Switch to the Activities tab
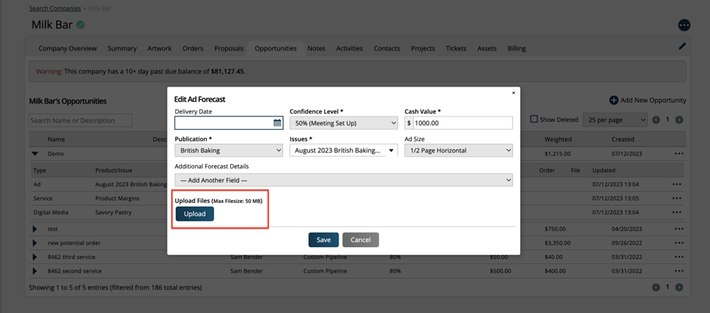This screenshot has height=313, width=710. 350,48
